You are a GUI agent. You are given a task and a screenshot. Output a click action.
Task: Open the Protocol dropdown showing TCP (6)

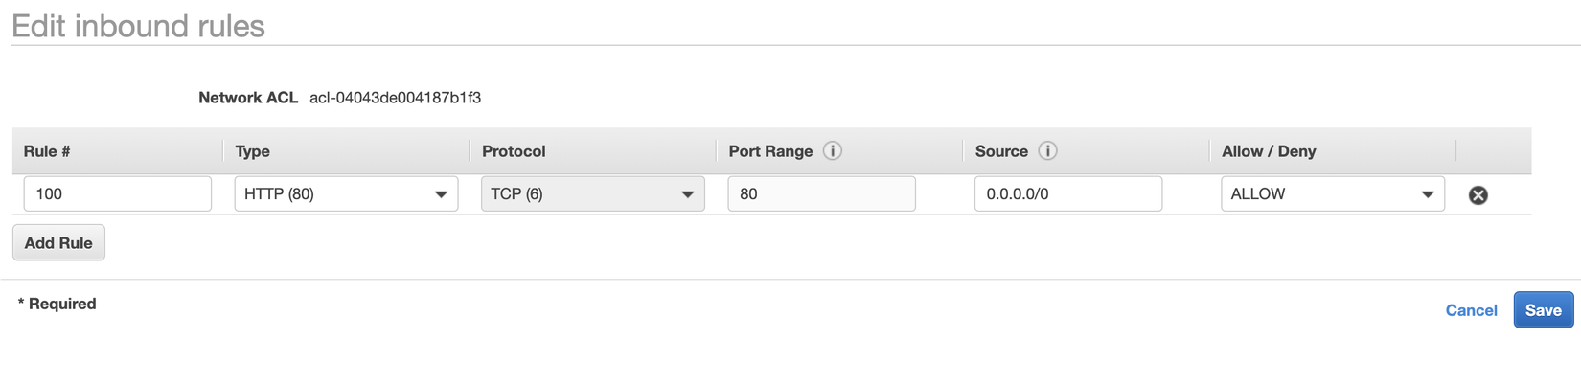[592, 193]
